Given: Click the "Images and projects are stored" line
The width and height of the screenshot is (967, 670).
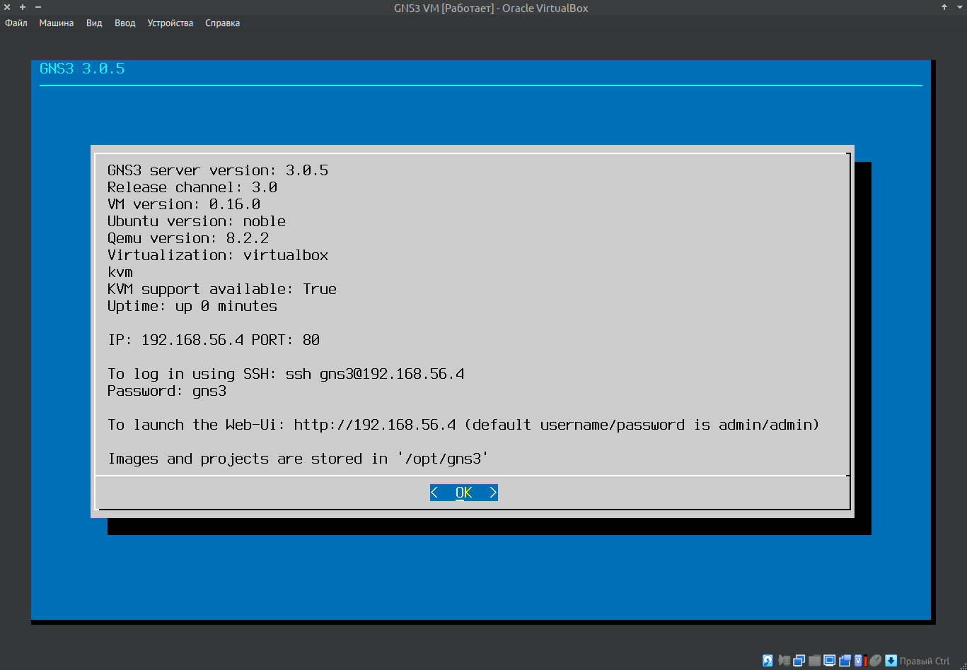Looking at the screenshot, I should (299, 459).
